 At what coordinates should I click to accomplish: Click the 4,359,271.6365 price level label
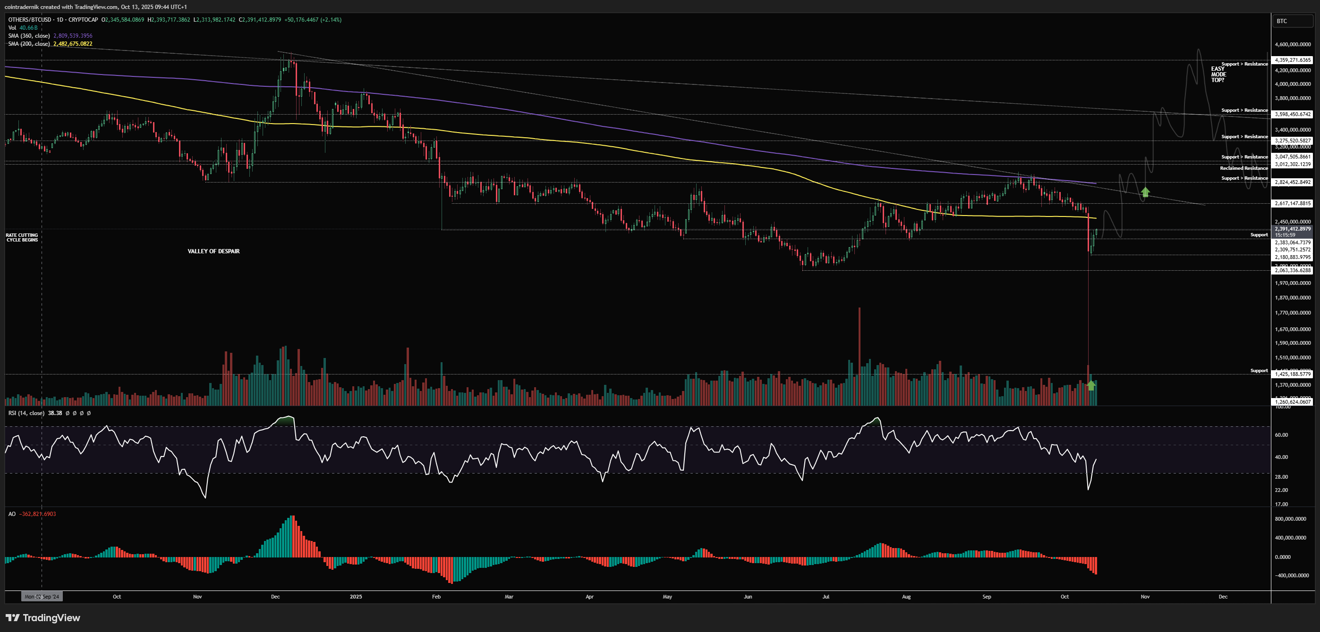(x=1292, y=60)
